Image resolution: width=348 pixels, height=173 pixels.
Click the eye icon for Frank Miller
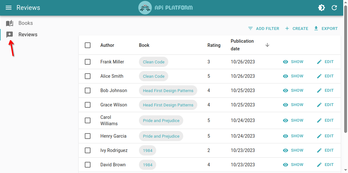pos(286,62)
